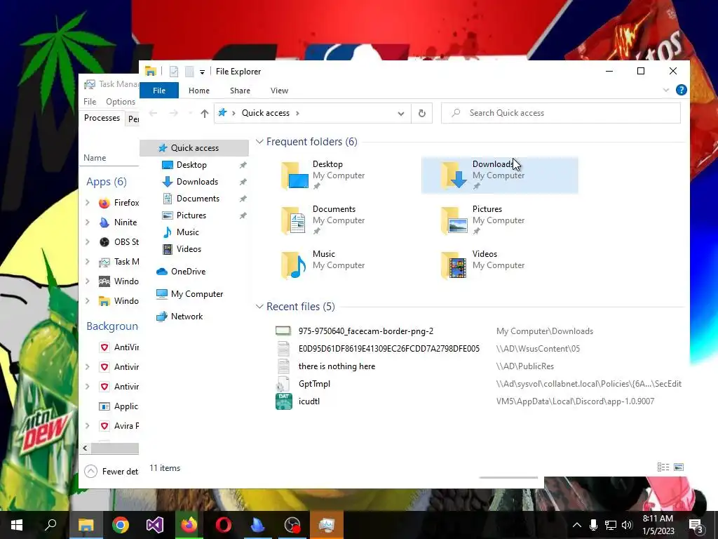Open the Start menu
Viewport: 718px width, 539px height.
[17, 525]
